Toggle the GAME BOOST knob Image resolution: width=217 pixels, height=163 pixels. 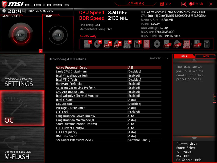click(x=21, y=35)
